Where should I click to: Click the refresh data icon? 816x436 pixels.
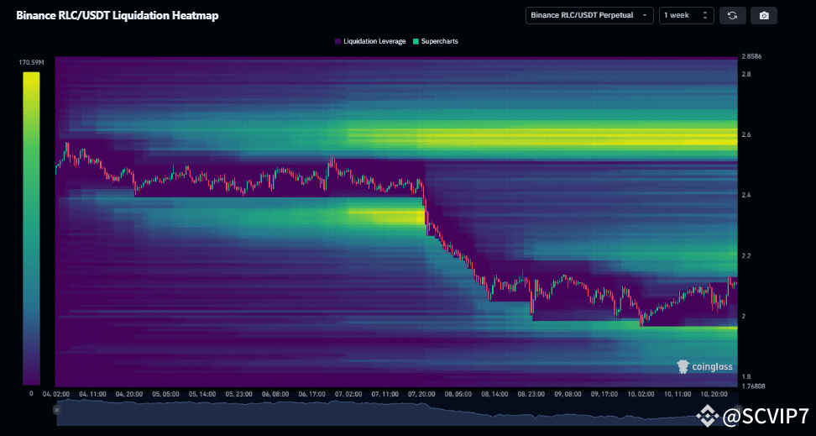(732, 15)
